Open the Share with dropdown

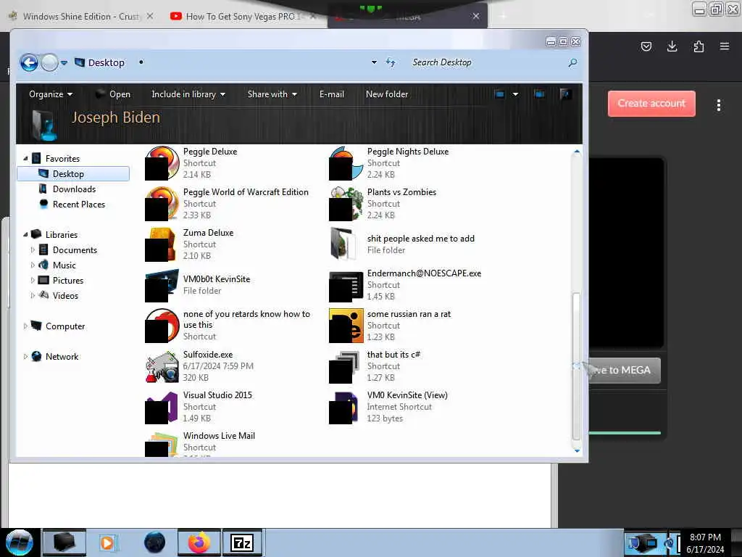(272, 94)
